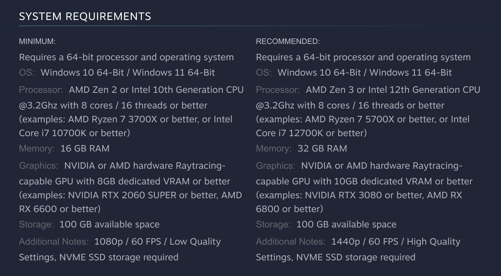Screen dimensions: 501x276
Task: Click the minimum Graphics label
Action: (38, 166)
